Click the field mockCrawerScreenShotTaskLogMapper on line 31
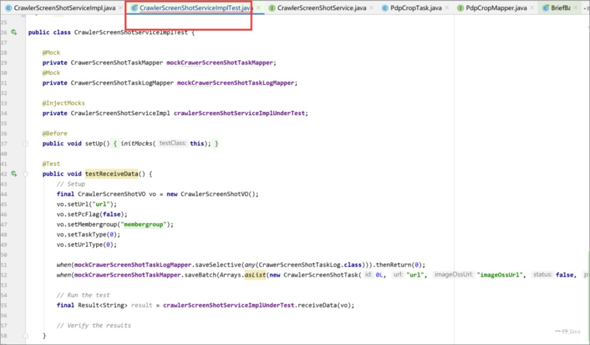Image resolution: width=590 pixels, height=345 pixels. click(236, 83)
